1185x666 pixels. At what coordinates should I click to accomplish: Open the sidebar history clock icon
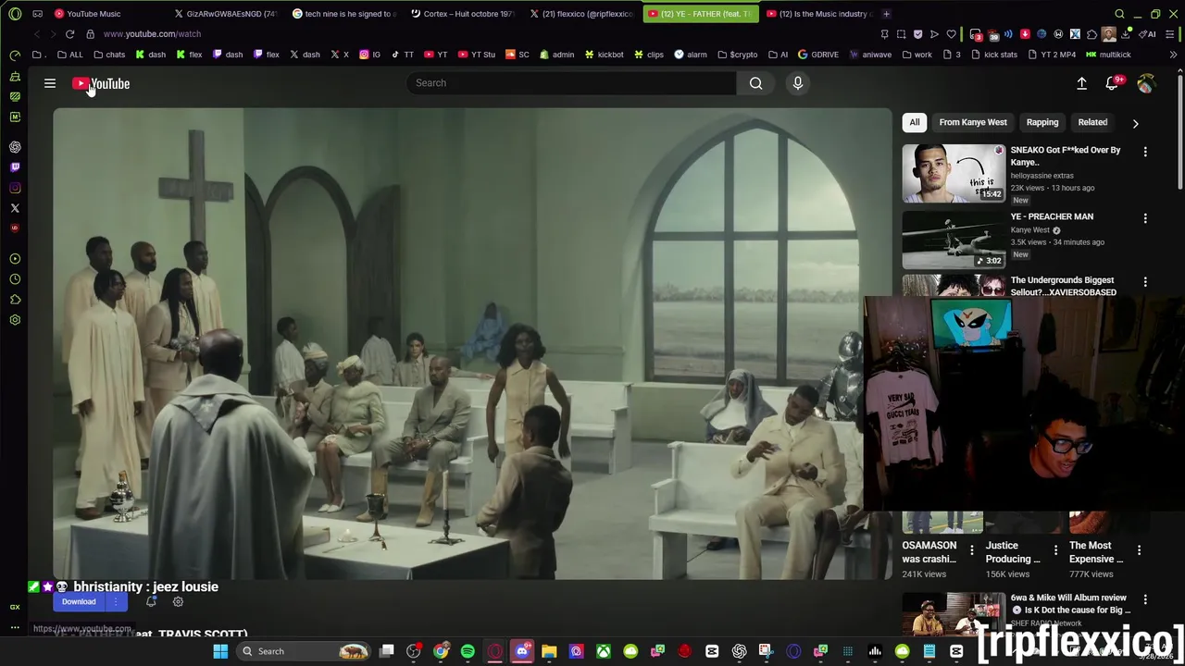(x=15, y=279)
